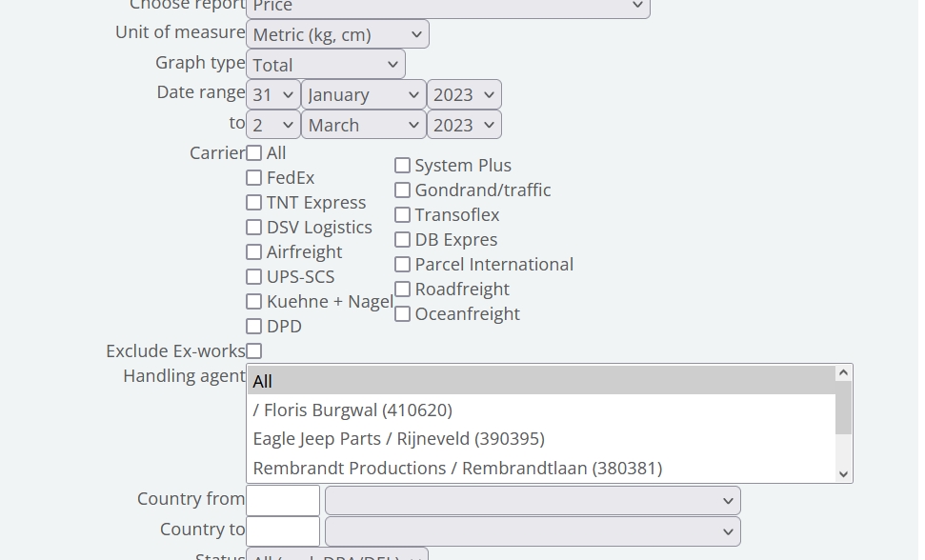Select the All carriers checkbox
Viewport: 925px width, 560px height.
tap(254, 153)
